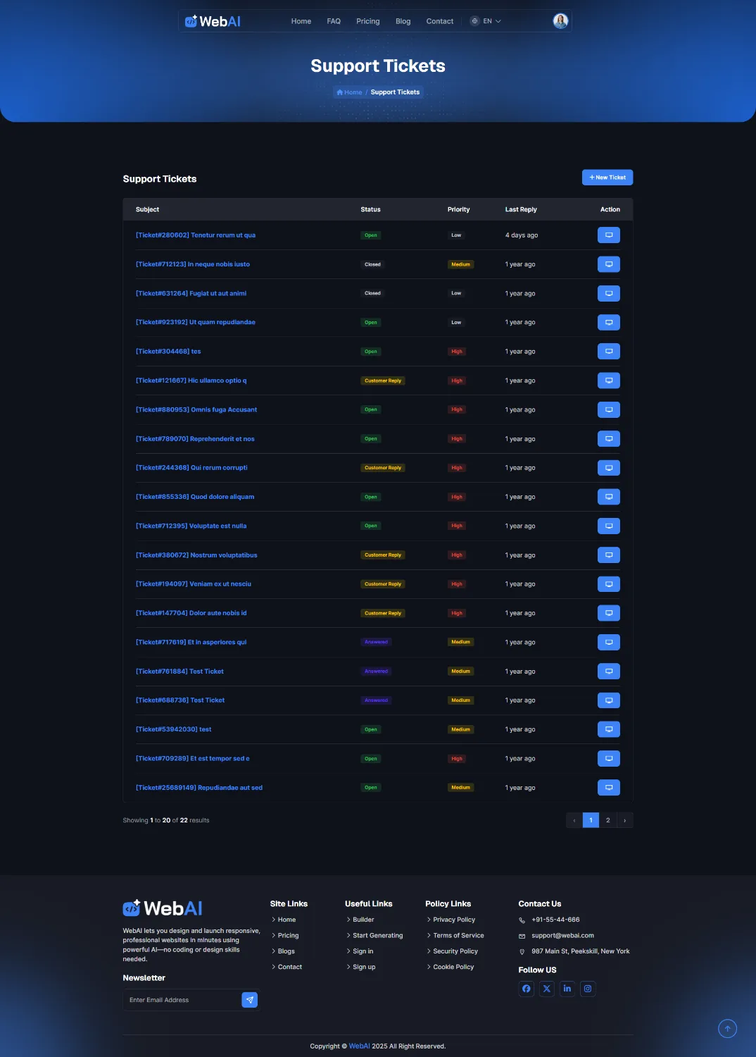Image resolution: width=756 pixels, height=1057 pixels.
Task: Click the view icon for Ticket#789070
Action: pos(608,439)
